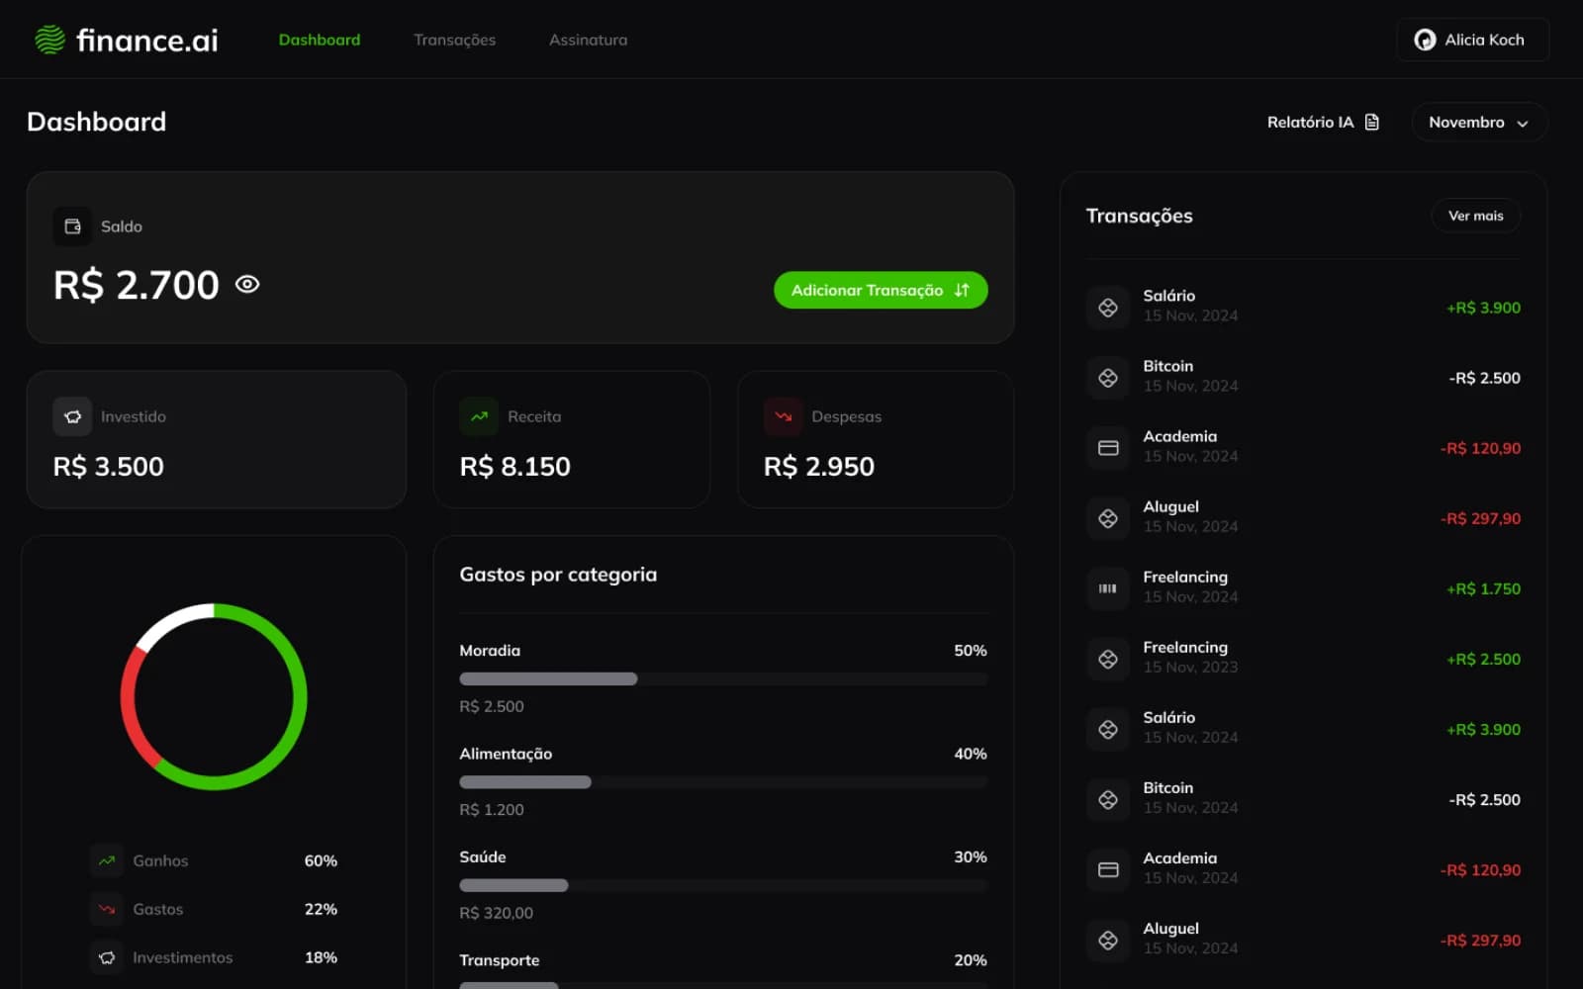This screenshot has height=989, width=1583.
Task: Click the green trending-up icon on Receita card
Action: coord(479,416)
